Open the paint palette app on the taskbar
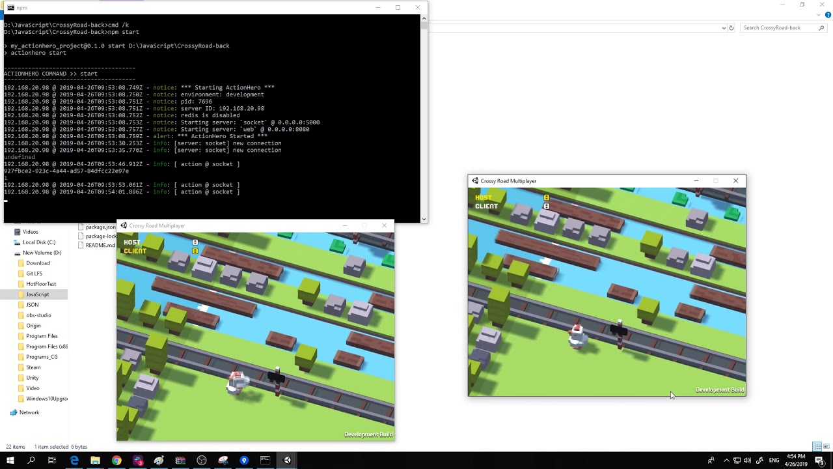The image size is (833, 469). [x=159, y=461]
